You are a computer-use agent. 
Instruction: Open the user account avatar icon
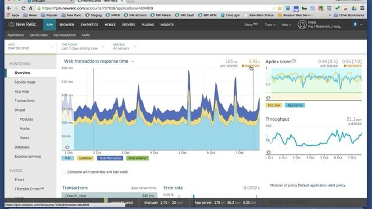(x=302, y=24)
